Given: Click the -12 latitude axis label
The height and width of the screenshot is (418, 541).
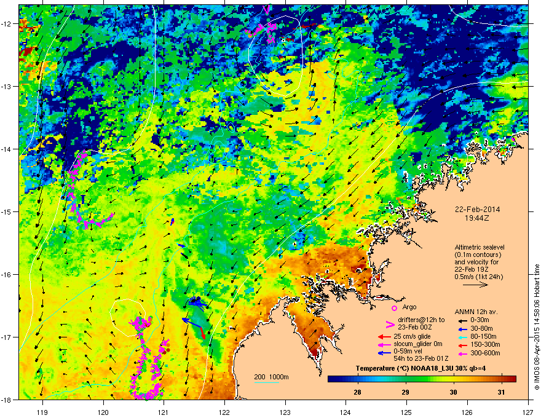Looking at the screenshot, I should [x=7, y=24].
